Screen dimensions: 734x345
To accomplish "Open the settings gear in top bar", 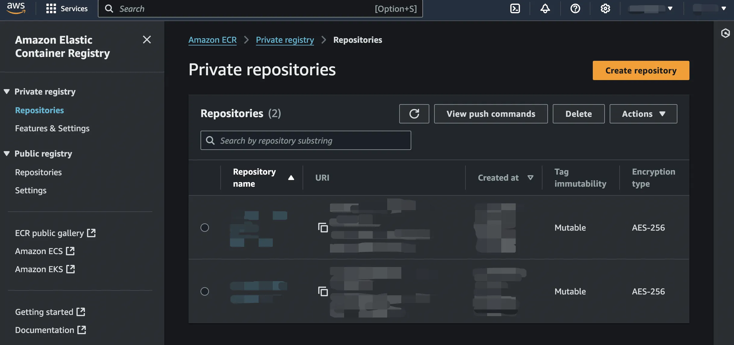I will [x=605, y=8].
